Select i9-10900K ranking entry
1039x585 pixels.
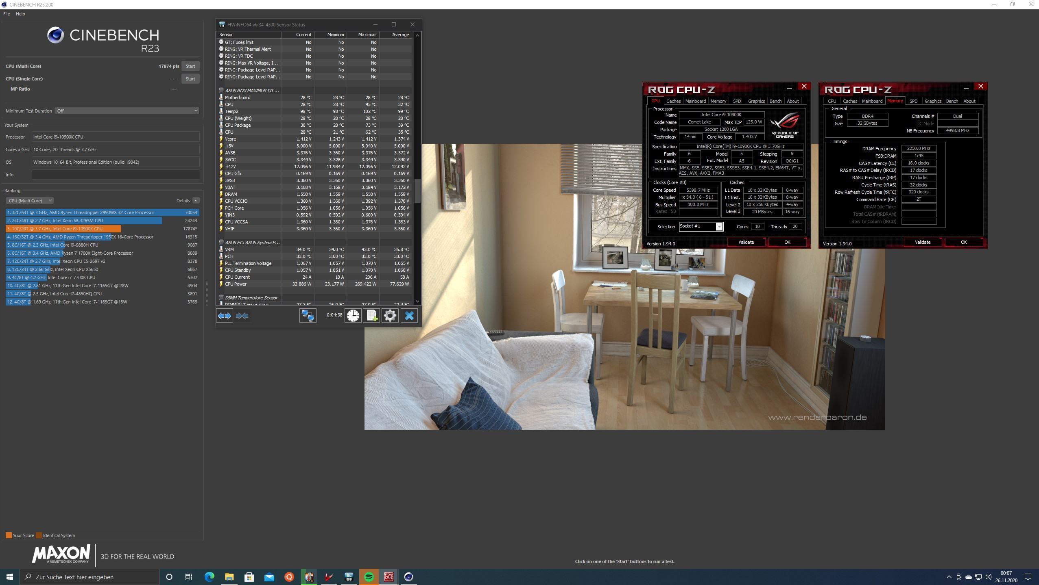coord(102,229)
